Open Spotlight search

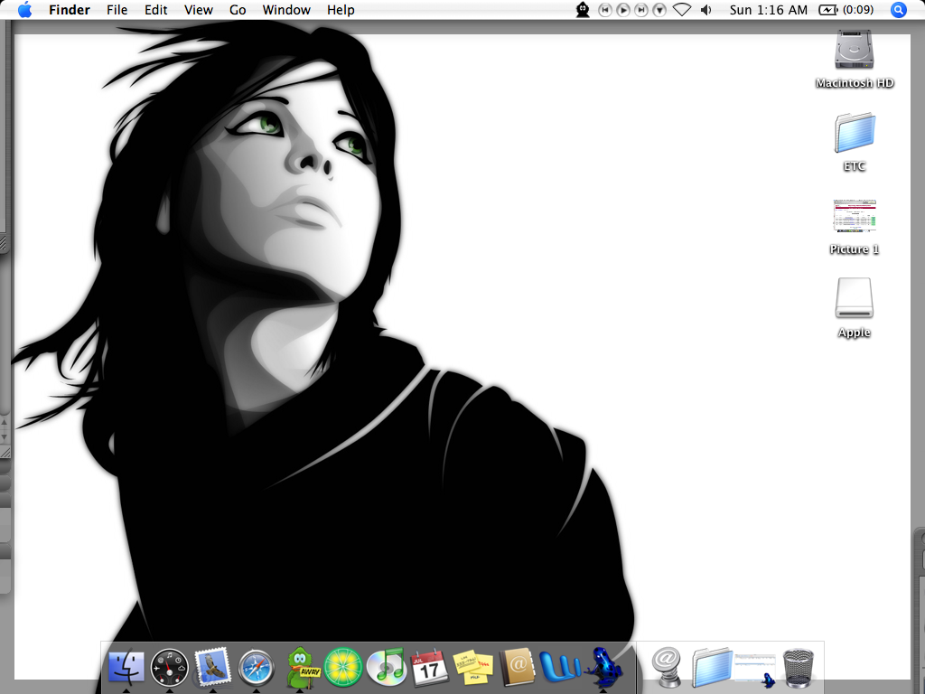[x=898, y=10]
